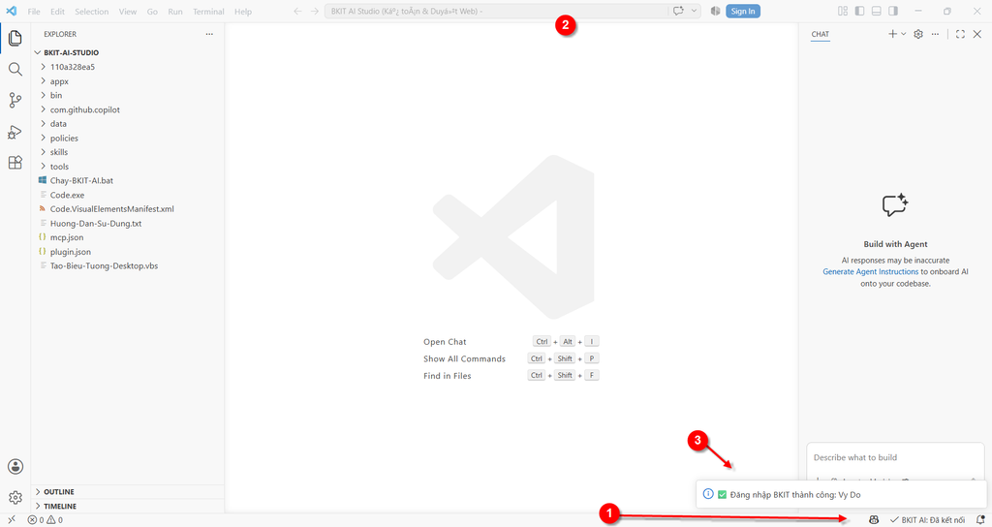Close the chat panel with X
This screenshot has width=992, height=527.
click(x=976, y=34)
